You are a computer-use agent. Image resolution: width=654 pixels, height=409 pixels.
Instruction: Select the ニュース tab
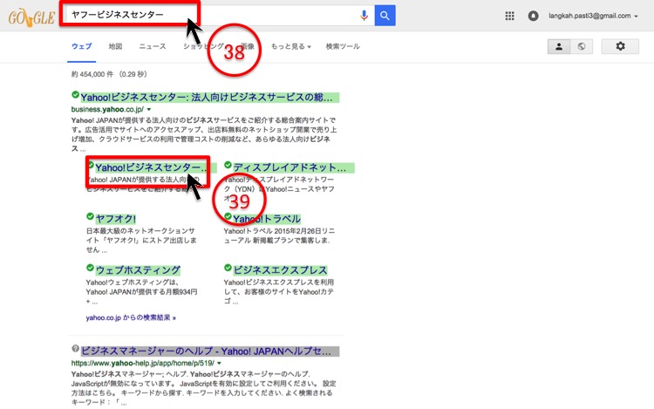[x=153, y=46]
